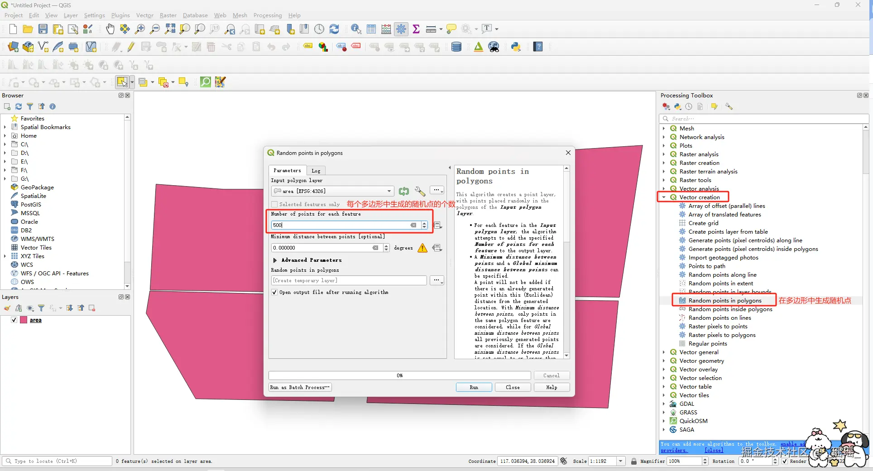Screen dimensions: 873x471
Task: Click the Close button in the dialog
Action: click(513, 387)
